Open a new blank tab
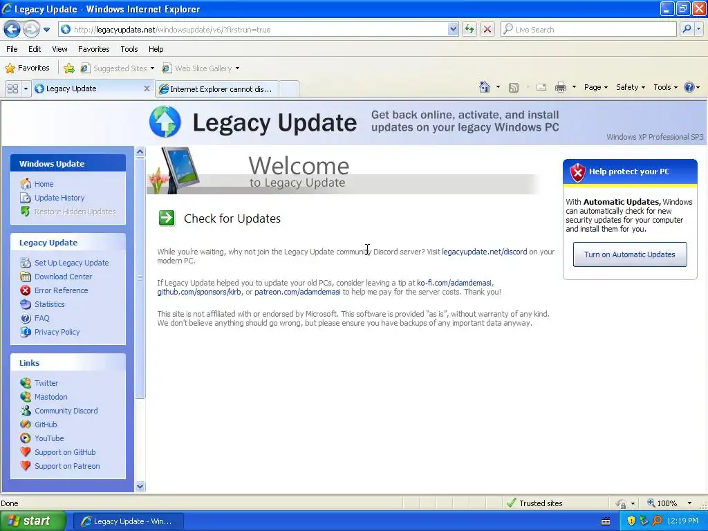 click(x=289, y=89)
